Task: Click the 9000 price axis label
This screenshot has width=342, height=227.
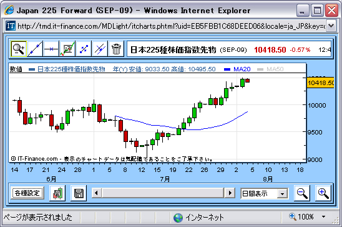Action: coord(315,159)
